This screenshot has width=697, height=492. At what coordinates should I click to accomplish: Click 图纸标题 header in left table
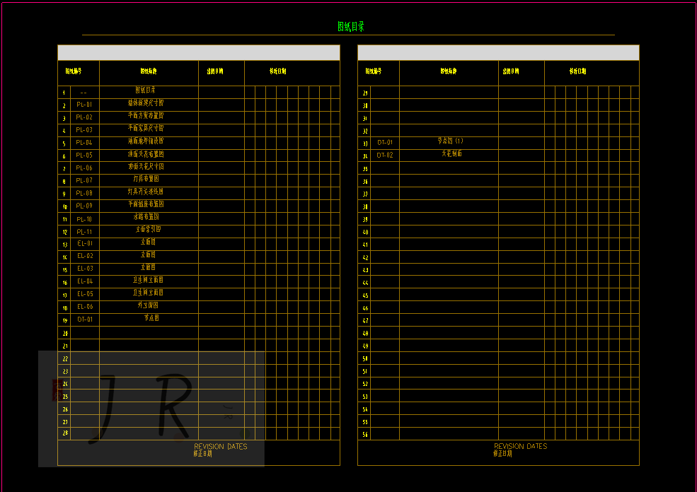[149, 71]
